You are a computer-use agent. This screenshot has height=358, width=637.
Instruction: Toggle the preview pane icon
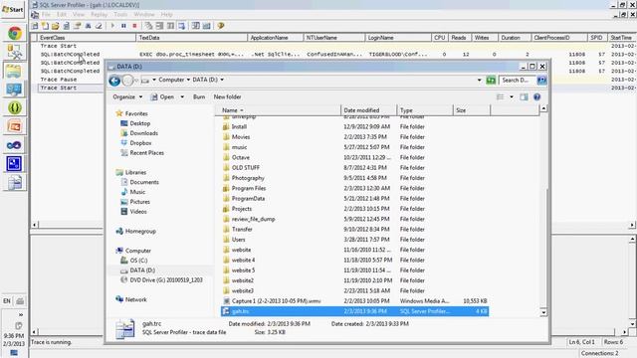point(525,97)
